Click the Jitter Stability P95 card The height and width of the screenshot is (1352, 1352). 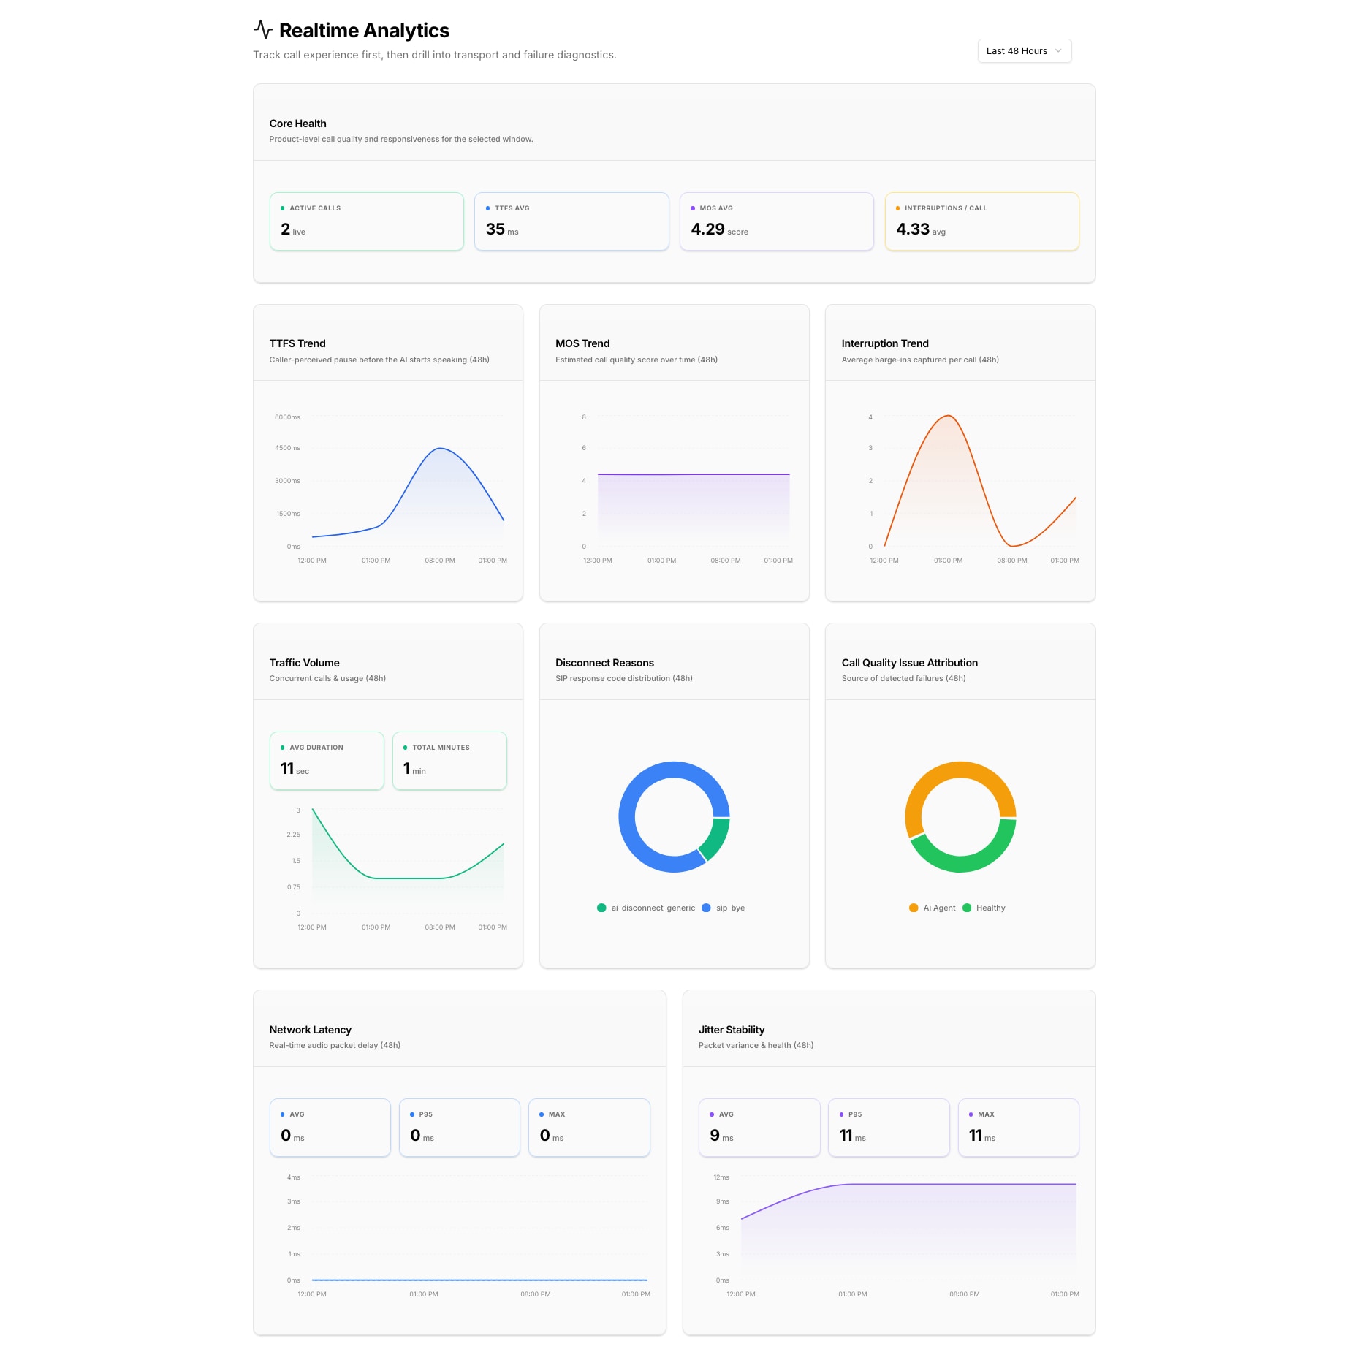(x=889, y=1128)
